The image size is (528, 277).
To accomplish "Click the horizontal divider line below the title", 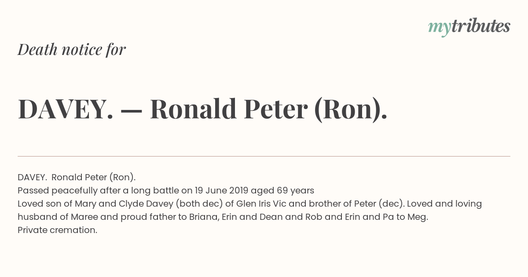I will (x=264, y=156).
